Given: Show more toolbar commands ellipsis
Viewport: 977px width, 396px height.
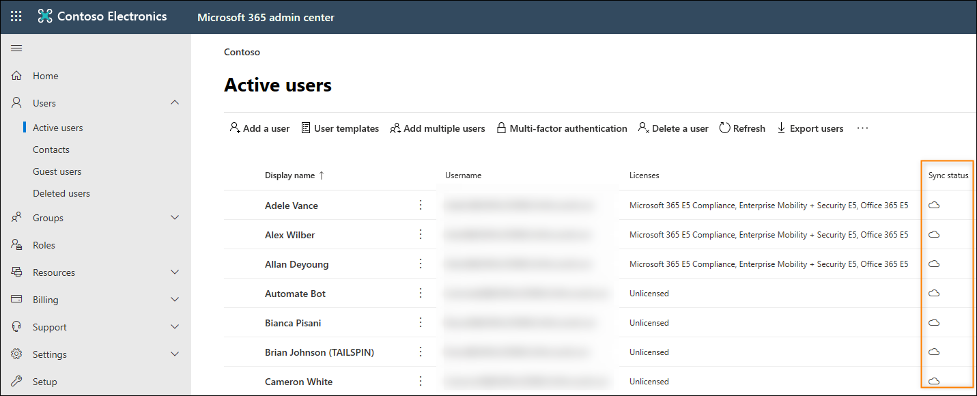Looking at the screenshot, I should tap(862, 128).
